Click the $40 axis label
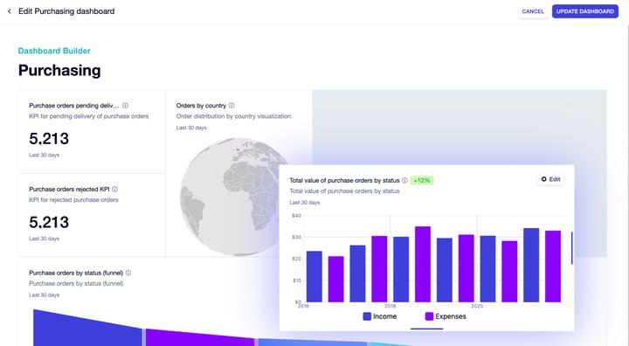629x346 pixels. [x=296, y=216]
